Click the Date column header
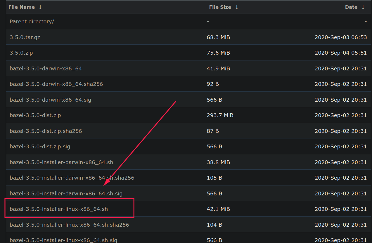The width and height of the screenshot is (372, 243). pos(351,7)
